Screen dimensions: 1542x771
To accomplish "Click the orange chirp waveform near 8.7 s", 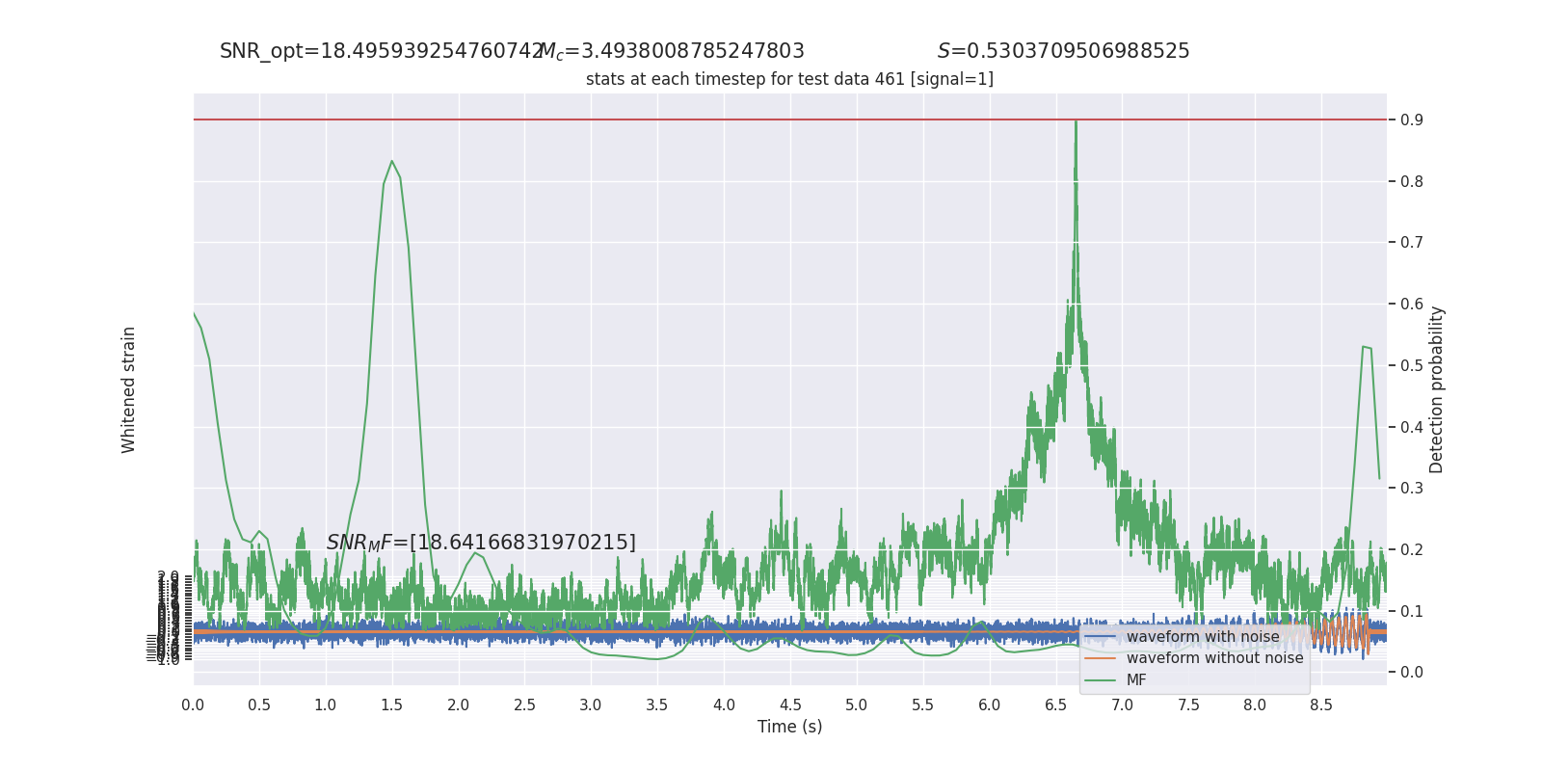I will pos(1344,632).
